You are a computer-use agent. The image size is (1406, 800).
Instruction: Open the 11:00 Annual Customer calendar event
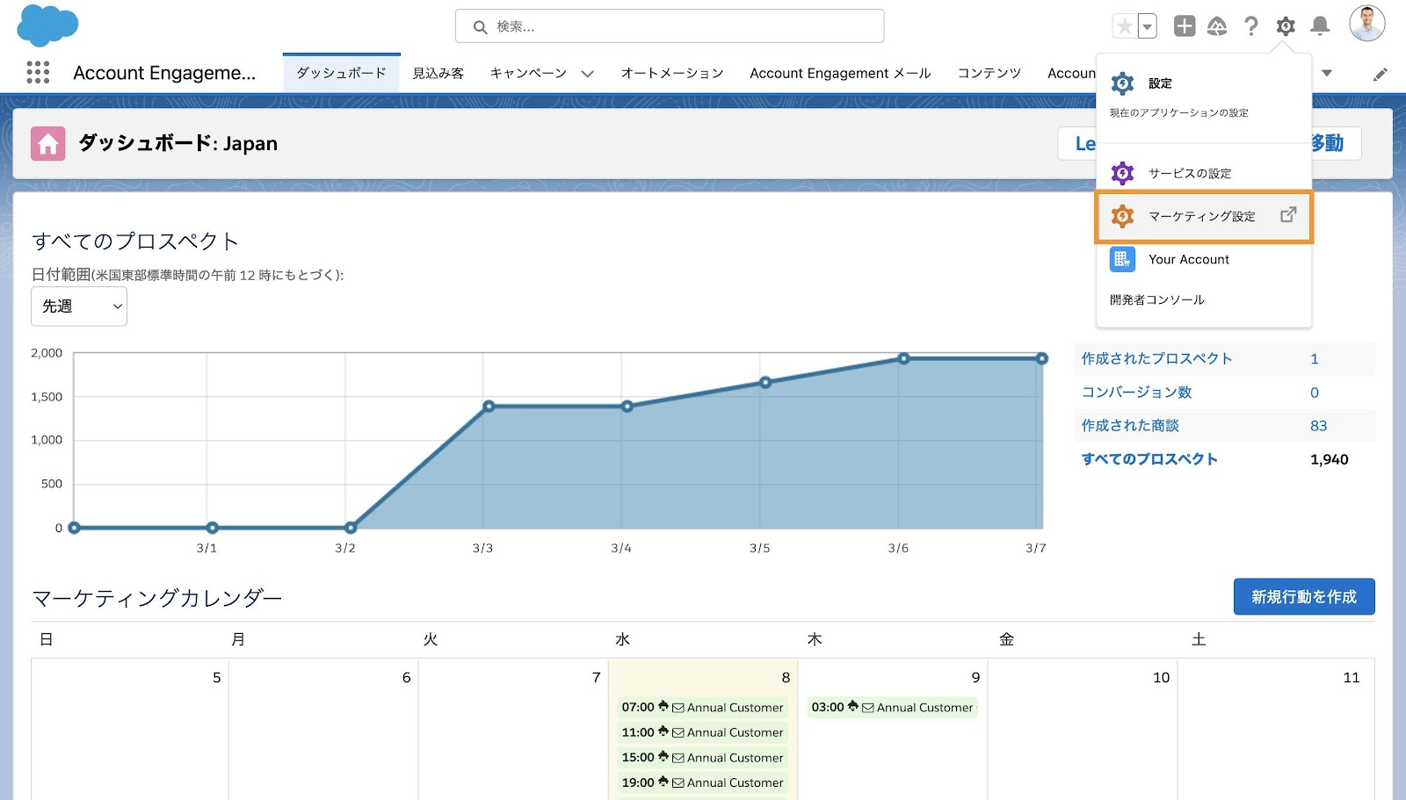point(702,732)
